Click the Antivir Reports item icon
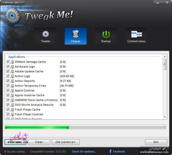Viewport: 172px width, 155px height. coord(12,81)
